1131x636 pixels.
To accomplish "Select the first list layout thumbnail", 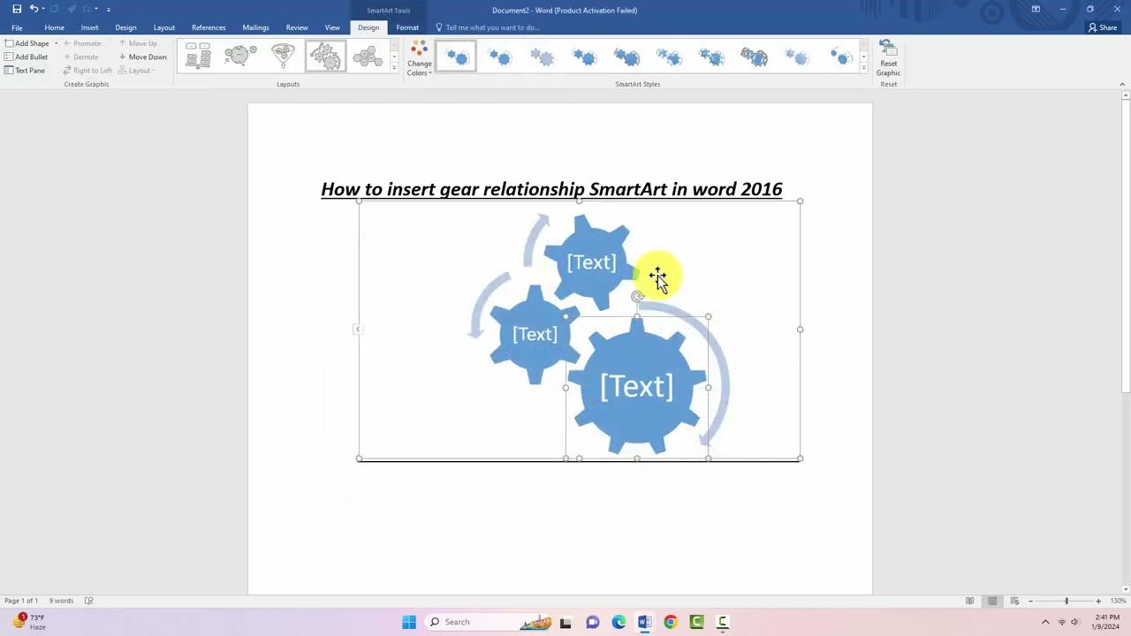I will tap(198, 57).
